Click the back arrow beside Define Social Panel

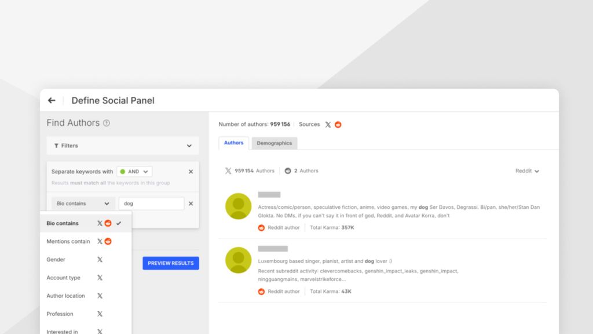point(52,100)
